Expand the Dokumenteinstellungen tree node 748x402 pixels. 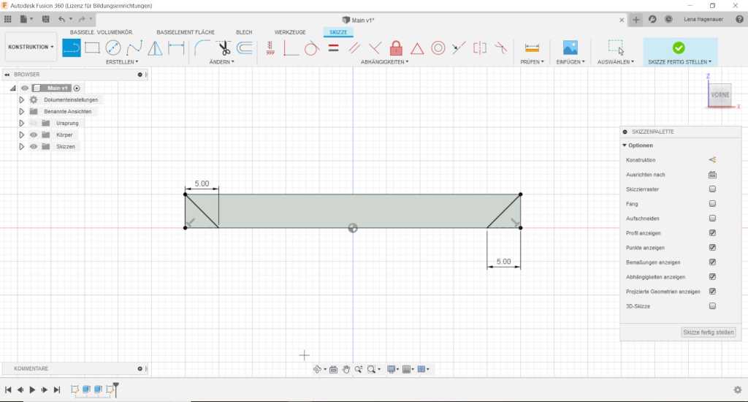[x=21, y=100]
